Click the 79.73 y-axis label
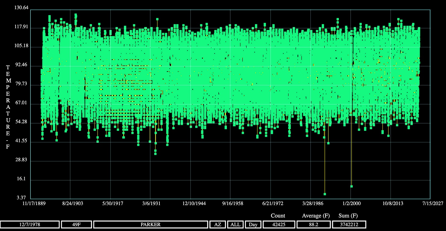Image resolution: width=446 pixels, height=231 pixels. 21,84
